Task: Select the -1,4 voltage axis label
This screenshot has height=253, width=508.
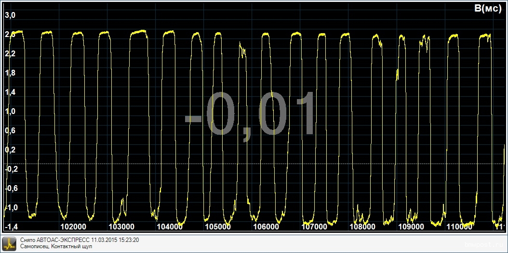Action: click(x=11, y=227)
